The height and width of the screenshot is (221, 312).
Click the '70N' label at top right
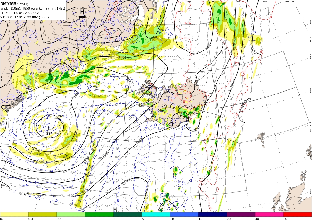click(287, 2)
